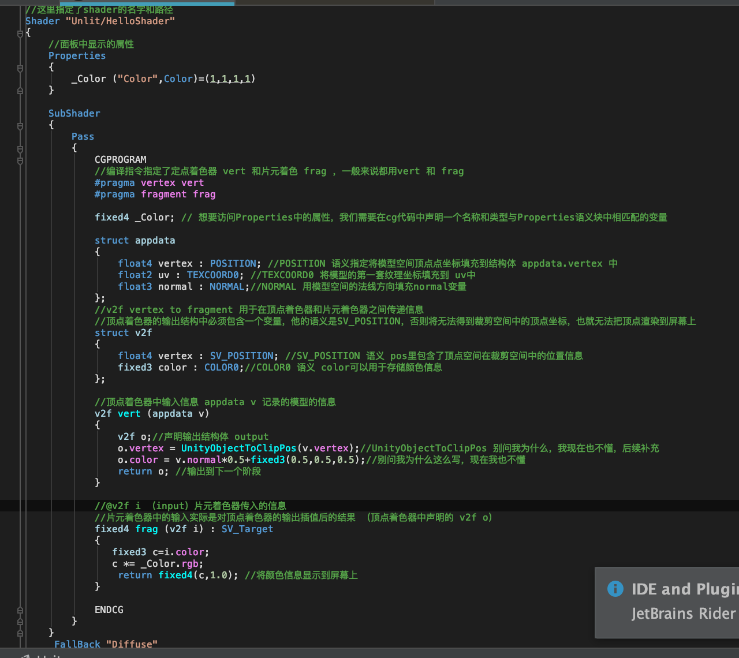Click the POSITION semantic in appdata
739x658 pixels.
tap(233, 263)
